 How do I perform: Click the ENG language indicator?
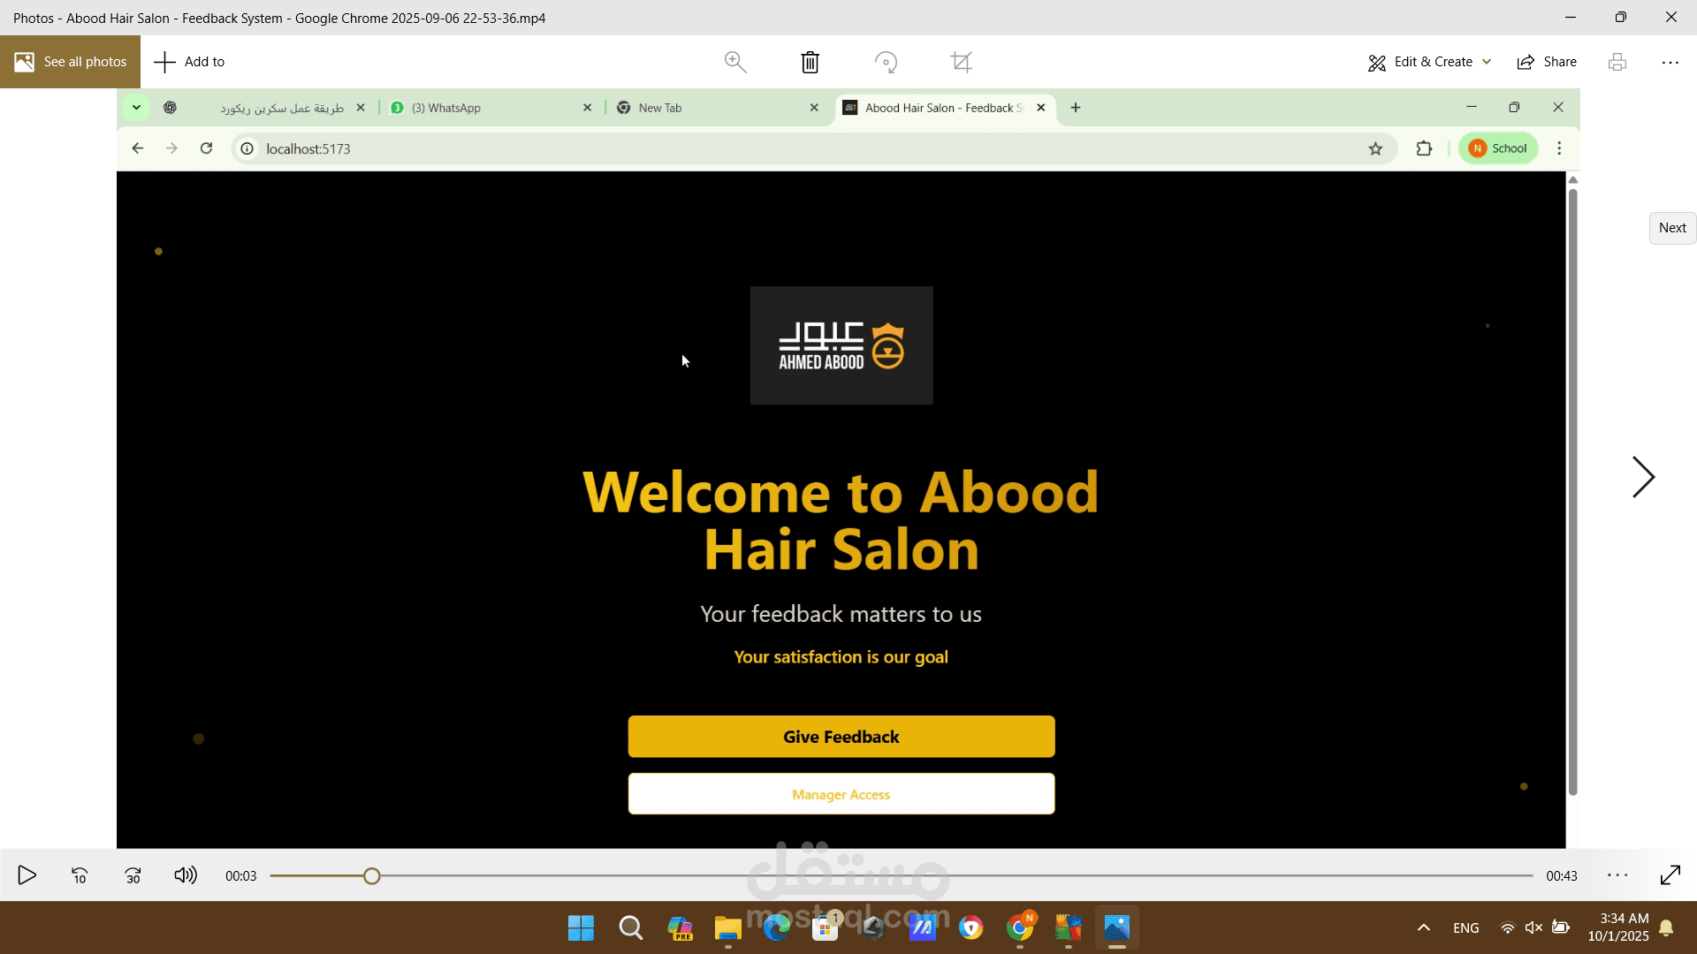coord(1465,927)
